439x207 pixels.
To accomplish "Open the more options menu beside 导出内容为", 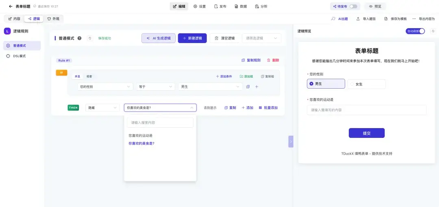I will pyautogui.click(x=414, y=19).
